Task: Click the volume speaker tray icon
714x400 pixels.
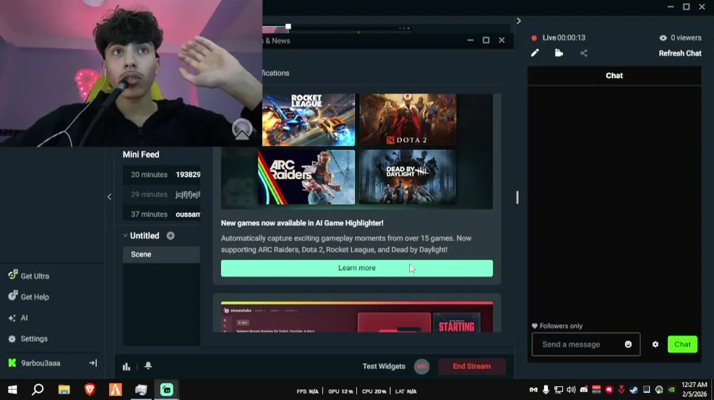Action: tap(571, 390)
